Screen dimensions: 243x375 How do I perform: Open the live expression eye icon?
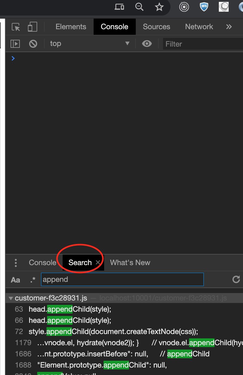[147, 44]
